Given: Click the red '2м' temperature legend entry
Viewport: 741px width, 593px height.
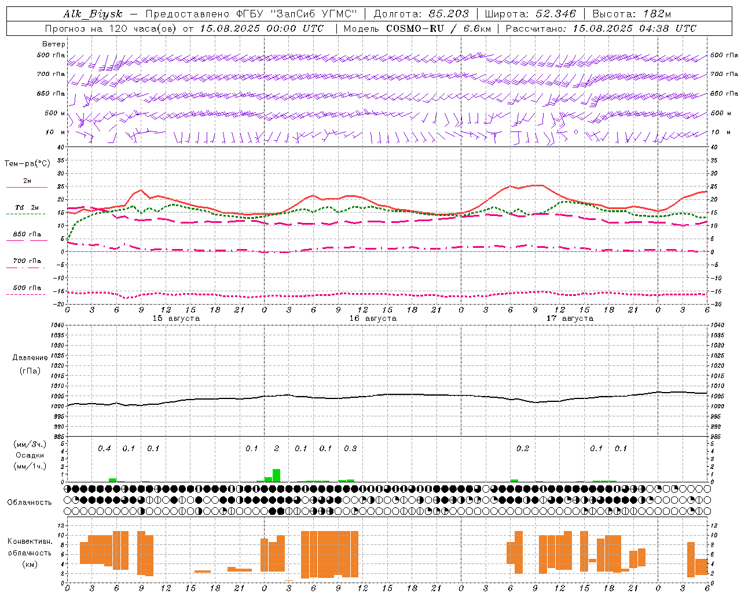Looking at the screenshot, I should [27, 181].
